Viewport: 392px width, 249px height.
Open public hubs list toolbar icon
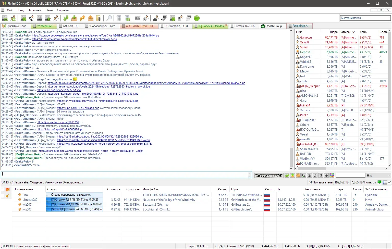(x=23, y=18)
